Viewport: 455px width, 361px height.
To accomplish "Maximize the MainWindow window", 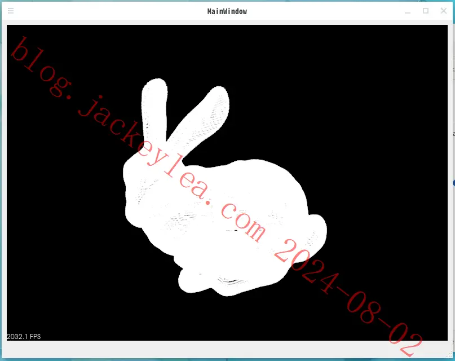I will click(x=426, y=11).
